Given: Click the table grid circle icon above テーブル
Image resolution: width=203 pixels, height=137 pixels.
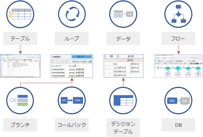Looking at the screenshot, I should (20, 14).
